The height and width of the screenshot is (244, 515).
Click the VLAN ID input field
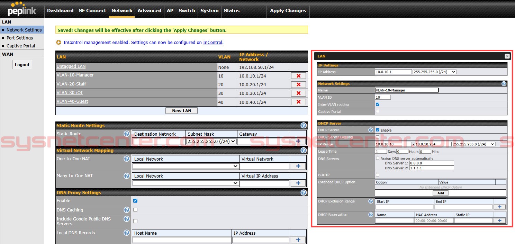[383, 97]
